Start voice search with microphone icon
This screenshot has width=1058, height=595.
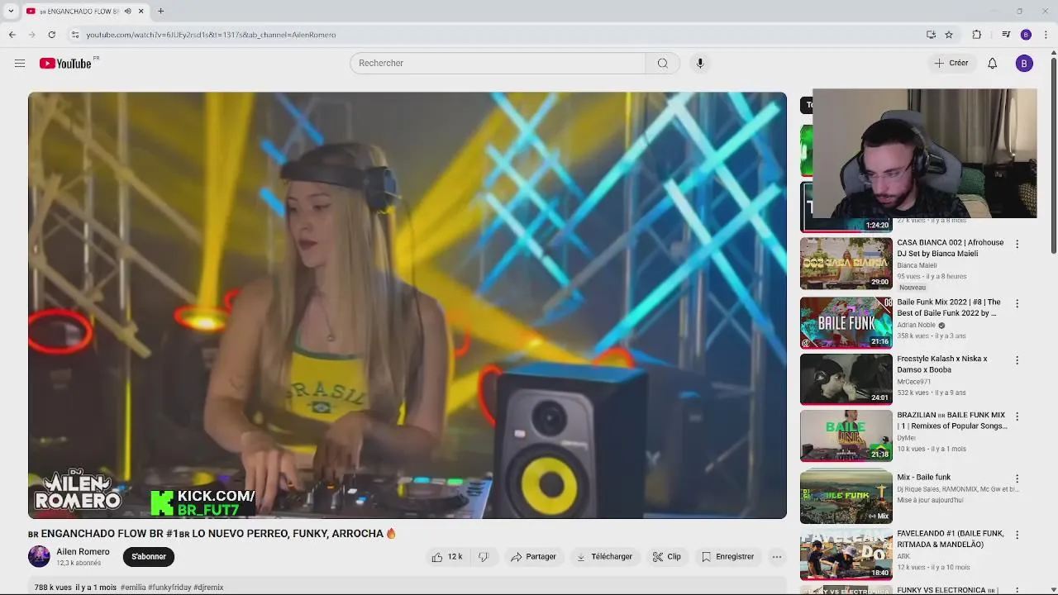(699, 64)
